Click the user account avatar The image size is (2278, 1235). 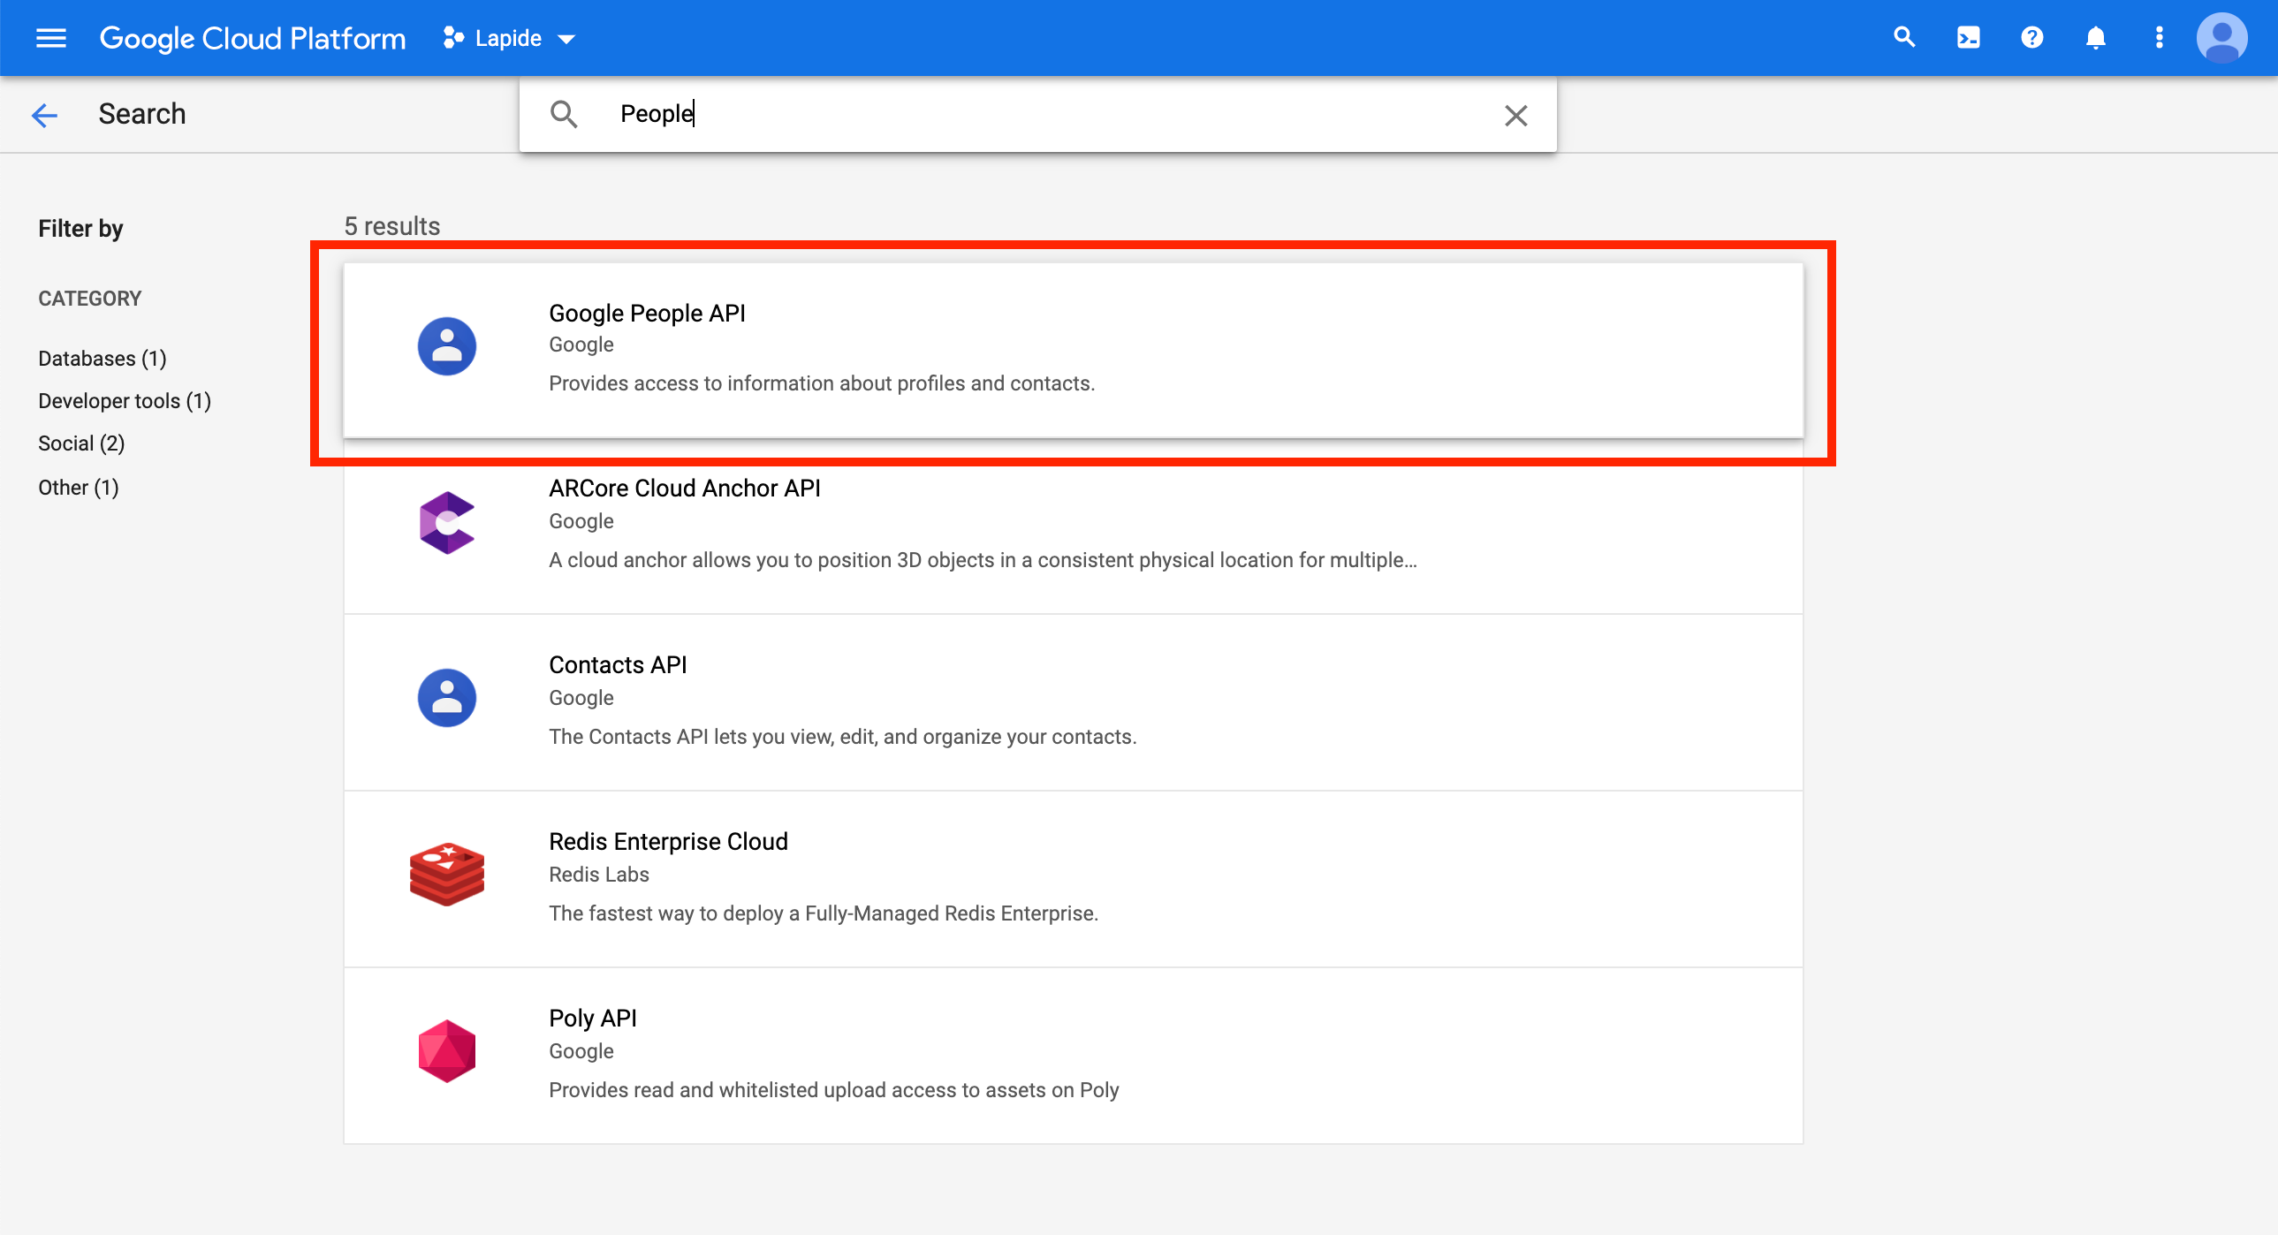(2221, 38)
